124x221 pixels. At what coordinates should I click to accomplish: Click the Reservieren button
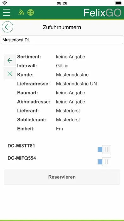(x=62, y=177)
